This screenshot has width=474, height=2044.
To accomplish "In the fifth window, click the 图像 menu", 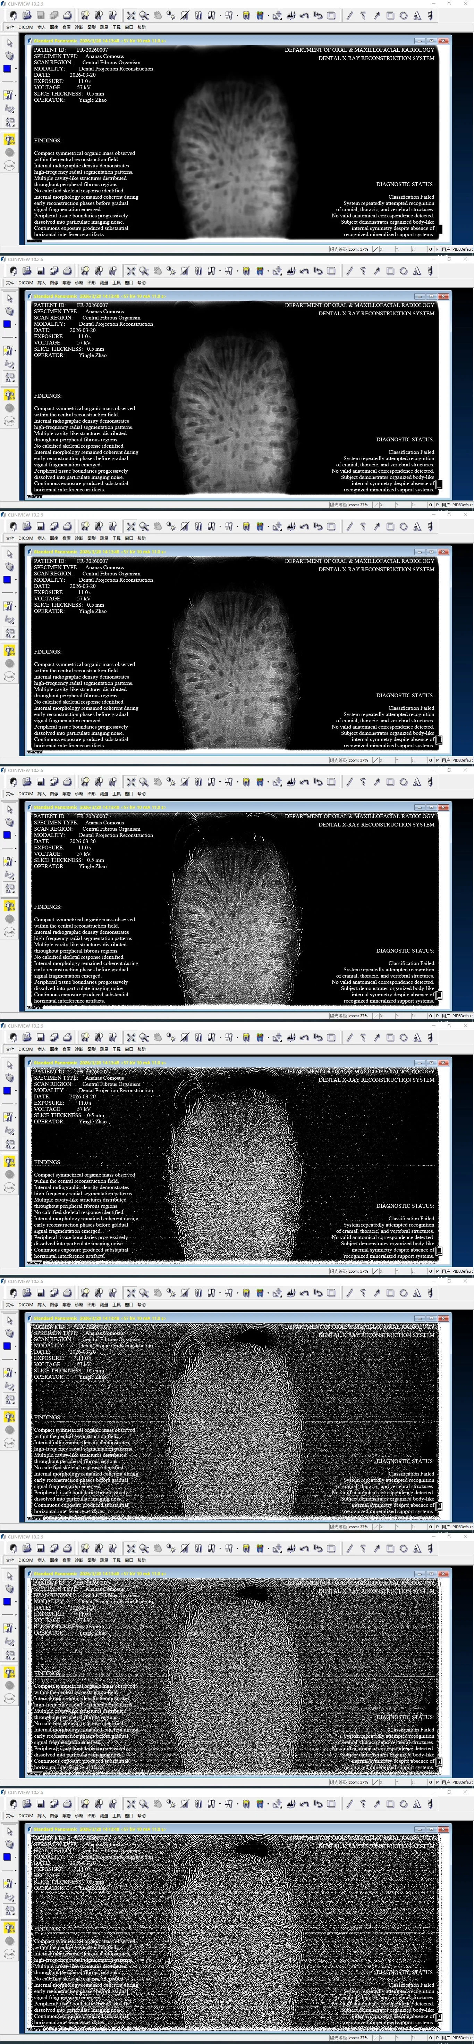I will 54,1049.
